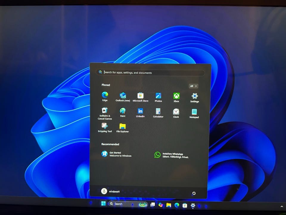The image size is (286, 215).
Task: Open File Explorer on the taskbar
Action: [x=169, y=205]
